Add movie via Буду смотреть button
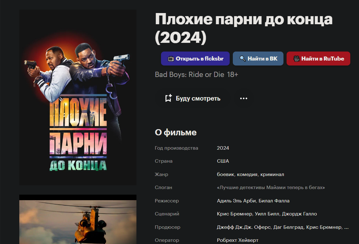This screenshot has width=359, height=244. click(192, 98)
